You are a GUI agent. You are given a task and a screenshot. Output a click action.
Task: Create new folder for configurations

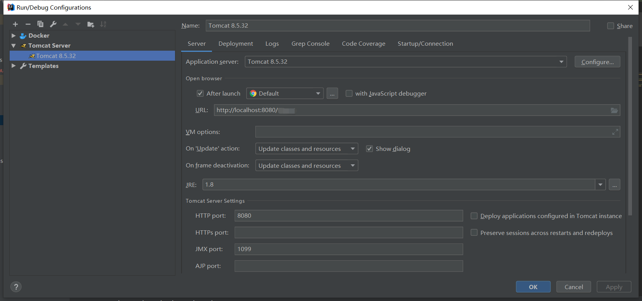coord(91,24)
